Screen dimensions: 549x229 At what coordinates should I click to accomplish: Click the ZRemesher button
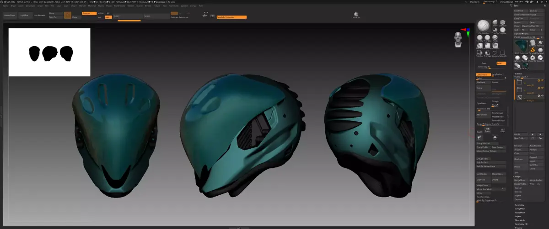coord(483,115)
